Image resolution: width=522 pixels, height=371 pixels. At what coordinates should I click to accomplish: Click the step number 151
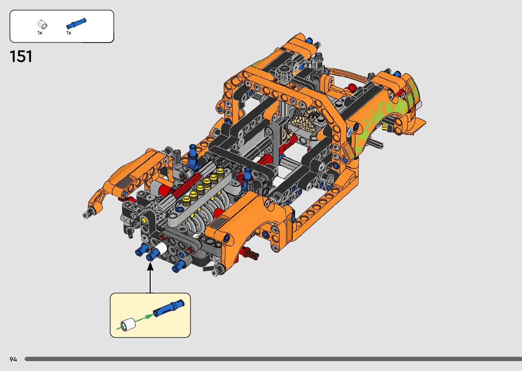21,57
